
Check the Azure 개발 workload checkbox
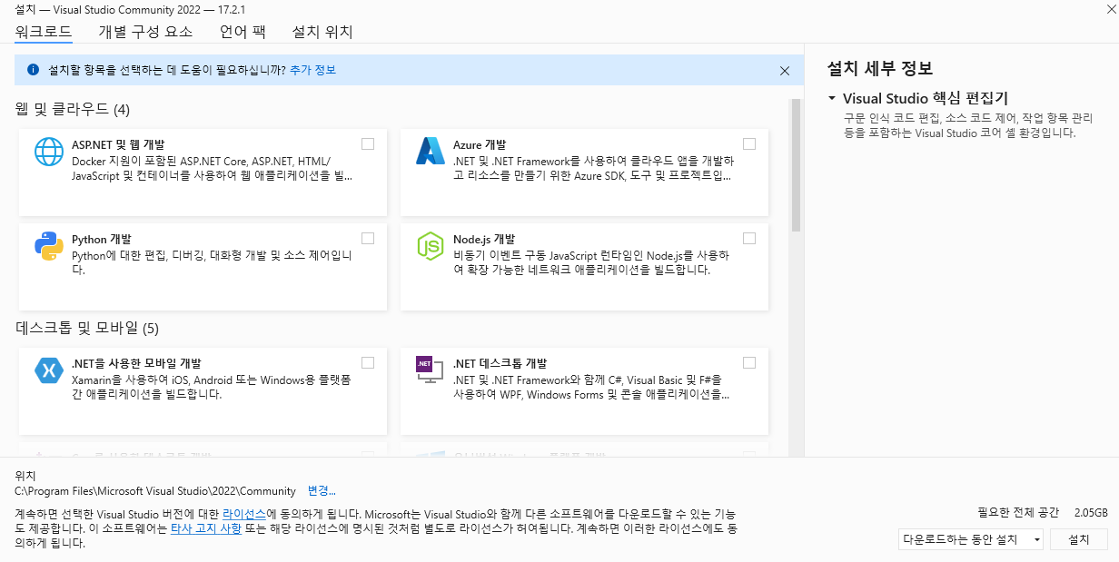click(749, 143)
